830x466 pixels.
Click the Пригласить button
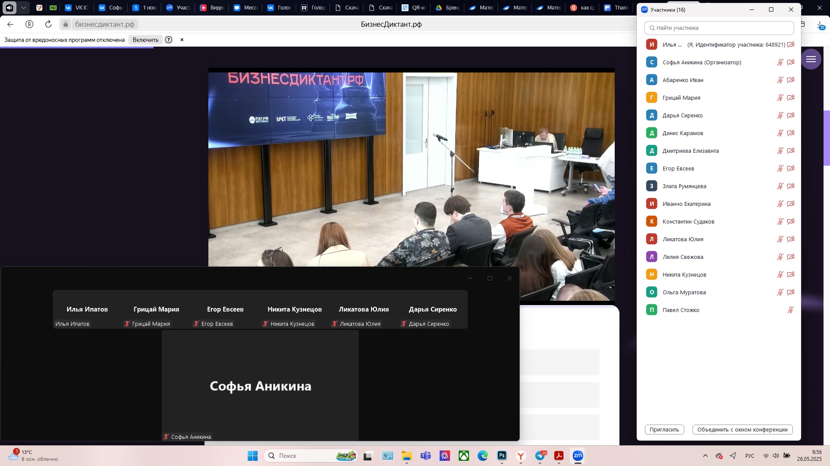click(x=664, y=429)
